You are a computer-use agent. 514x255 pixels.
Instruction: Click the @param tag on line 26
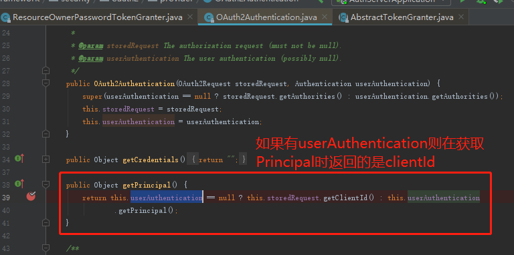[x=91, y=59]
